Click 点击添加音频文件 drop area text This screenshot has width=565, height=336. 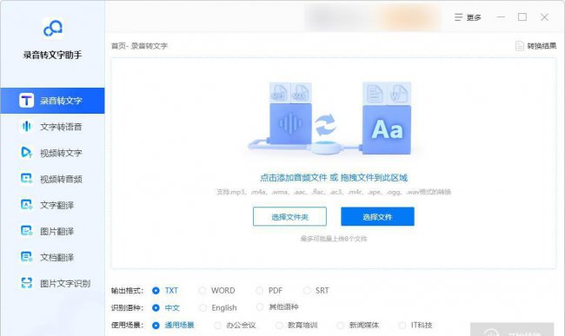334,177
